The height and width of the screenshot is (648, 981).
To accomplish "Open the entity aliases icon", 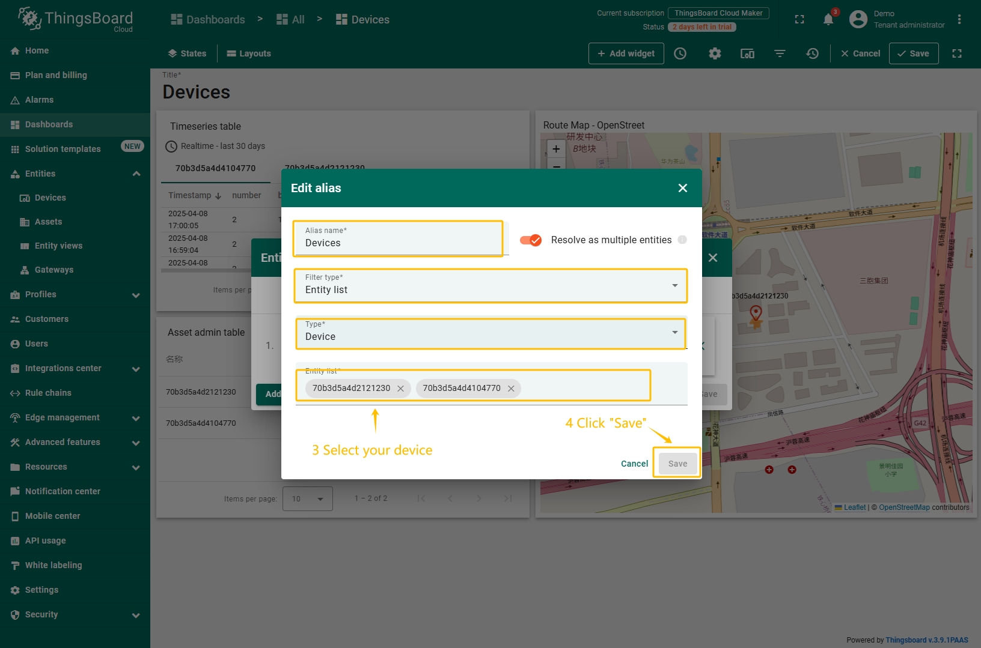I will point(747,53).
